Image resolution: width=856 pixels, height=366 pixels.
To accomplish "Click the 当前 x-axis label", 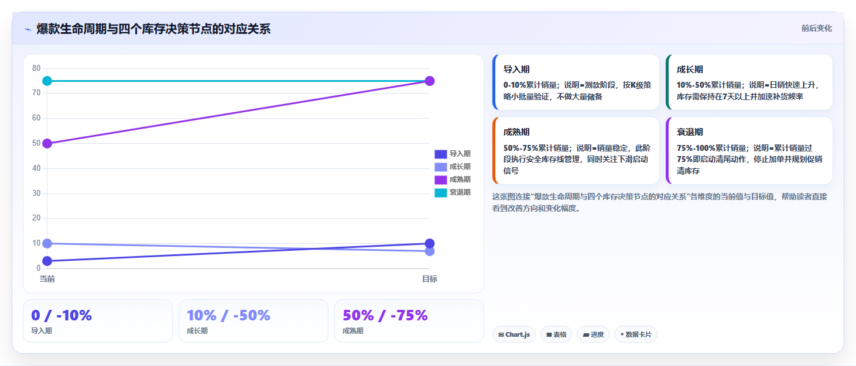I will [47, 279].
